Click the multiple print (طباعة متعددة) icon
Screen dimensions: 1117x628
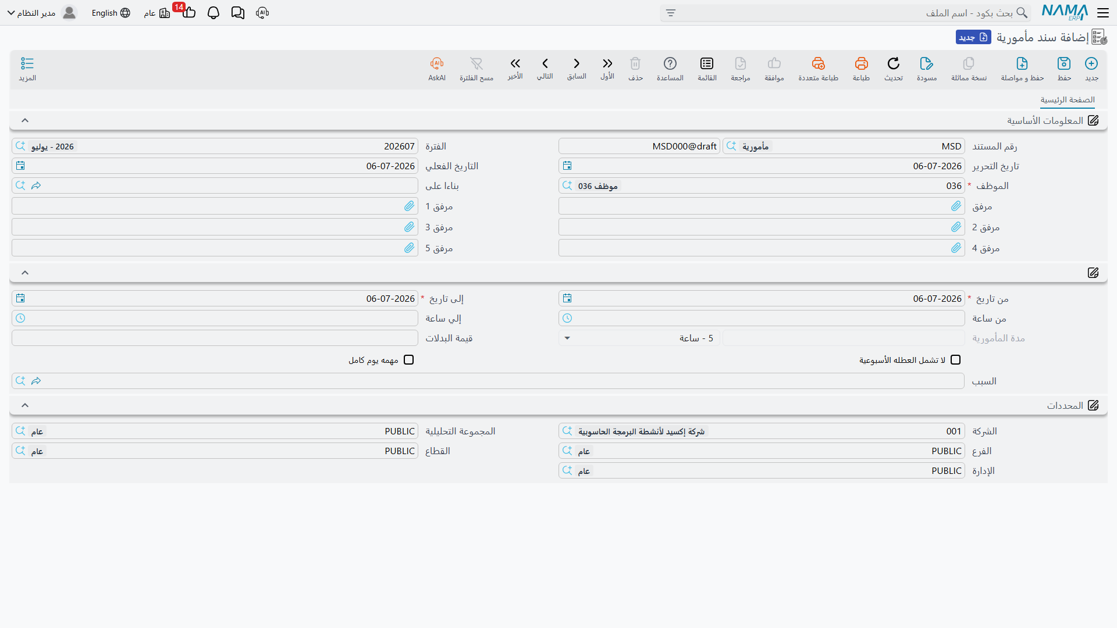[x=819, y=63]
